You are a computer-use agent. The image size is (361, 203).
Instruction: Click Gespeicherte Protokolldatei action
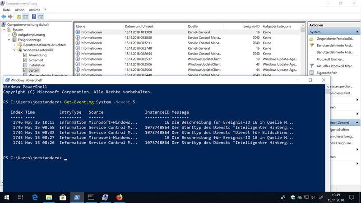[335, 39]
